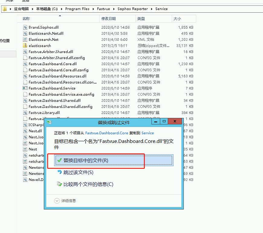Go to Program Files in the address bar

(x=77, y=9)
